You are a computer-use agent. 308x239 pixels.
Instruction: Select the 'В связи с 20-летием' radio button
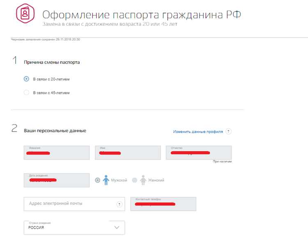[x=26, y=79]
